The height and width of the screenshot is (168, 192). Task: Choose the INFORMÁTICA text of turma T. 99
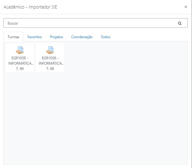point(21,63)
